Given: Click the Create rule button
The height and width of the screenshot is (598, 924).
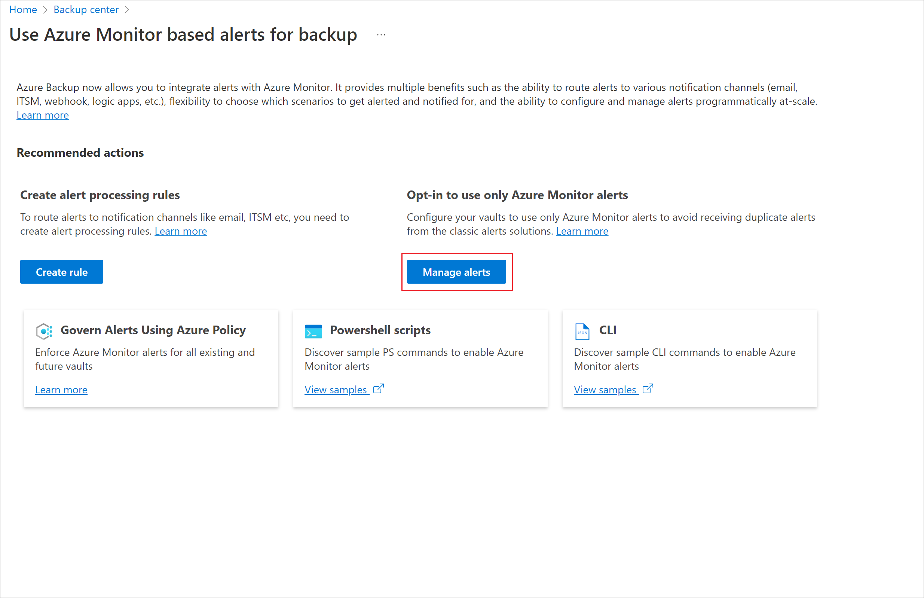Looking at the screenshot, I should tap(62, 272).
